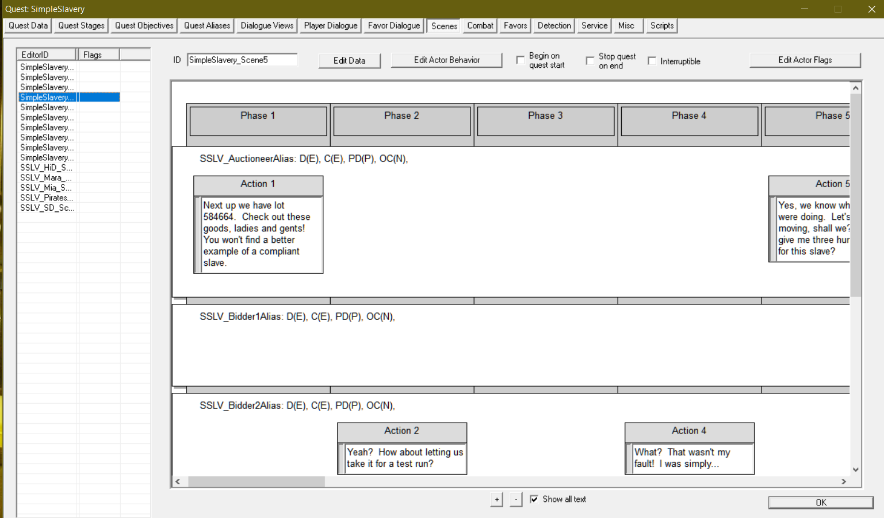Click SSLV_Bidder2Alias actor label

[x=297, y=406]
